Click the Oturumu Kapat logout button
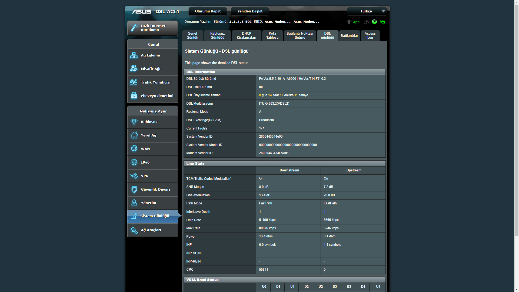This screenshot has width=519, height=292. click(x=208, y=11)
